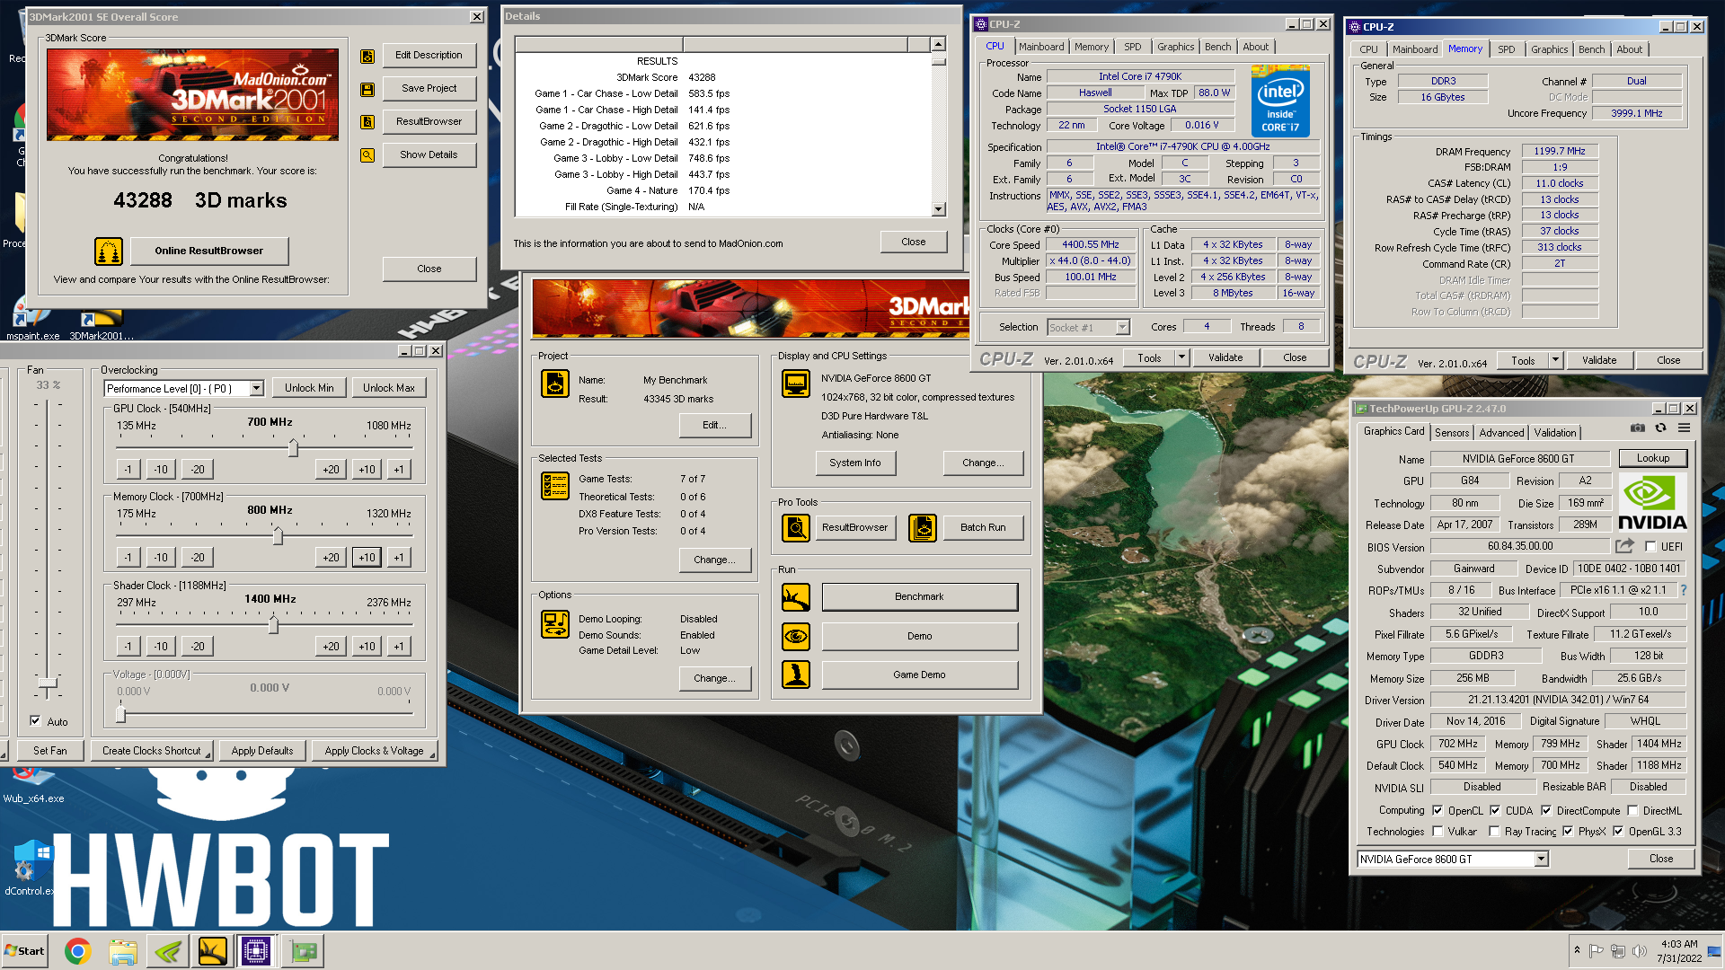Click the Set Fan button
Image resolution: width=1725 pixels, height=970 pixels.
pos(49,751)
